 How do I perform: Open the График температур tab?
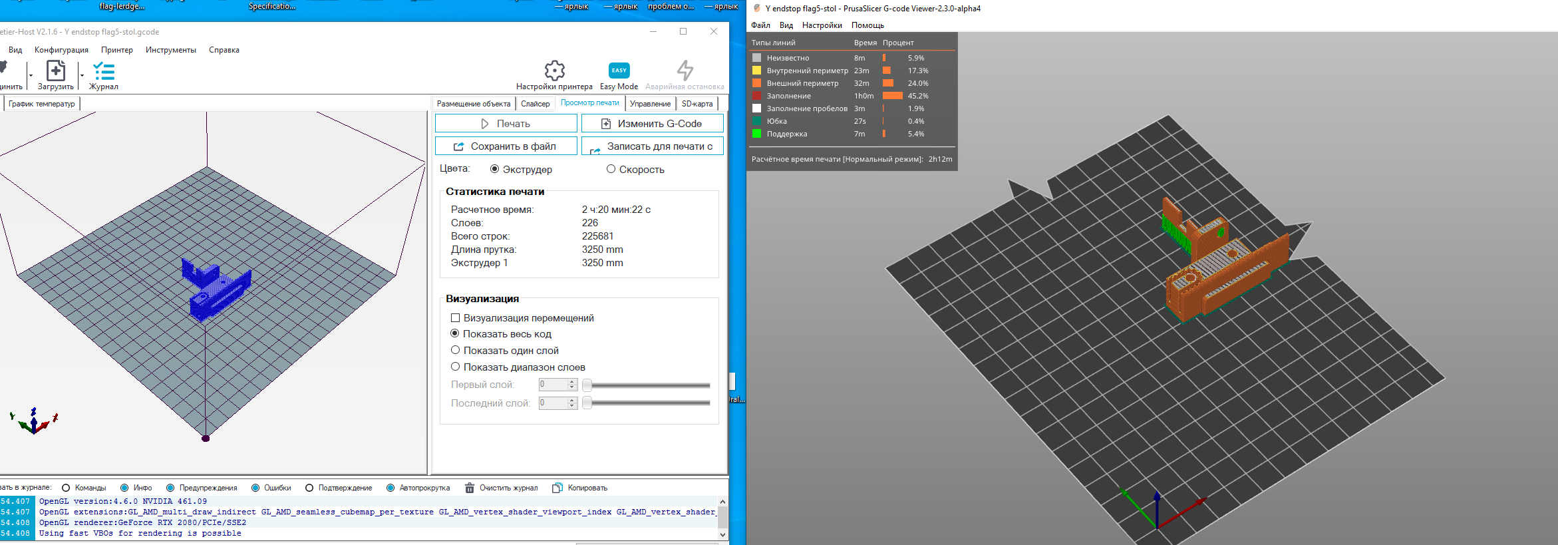coord(42,104)
